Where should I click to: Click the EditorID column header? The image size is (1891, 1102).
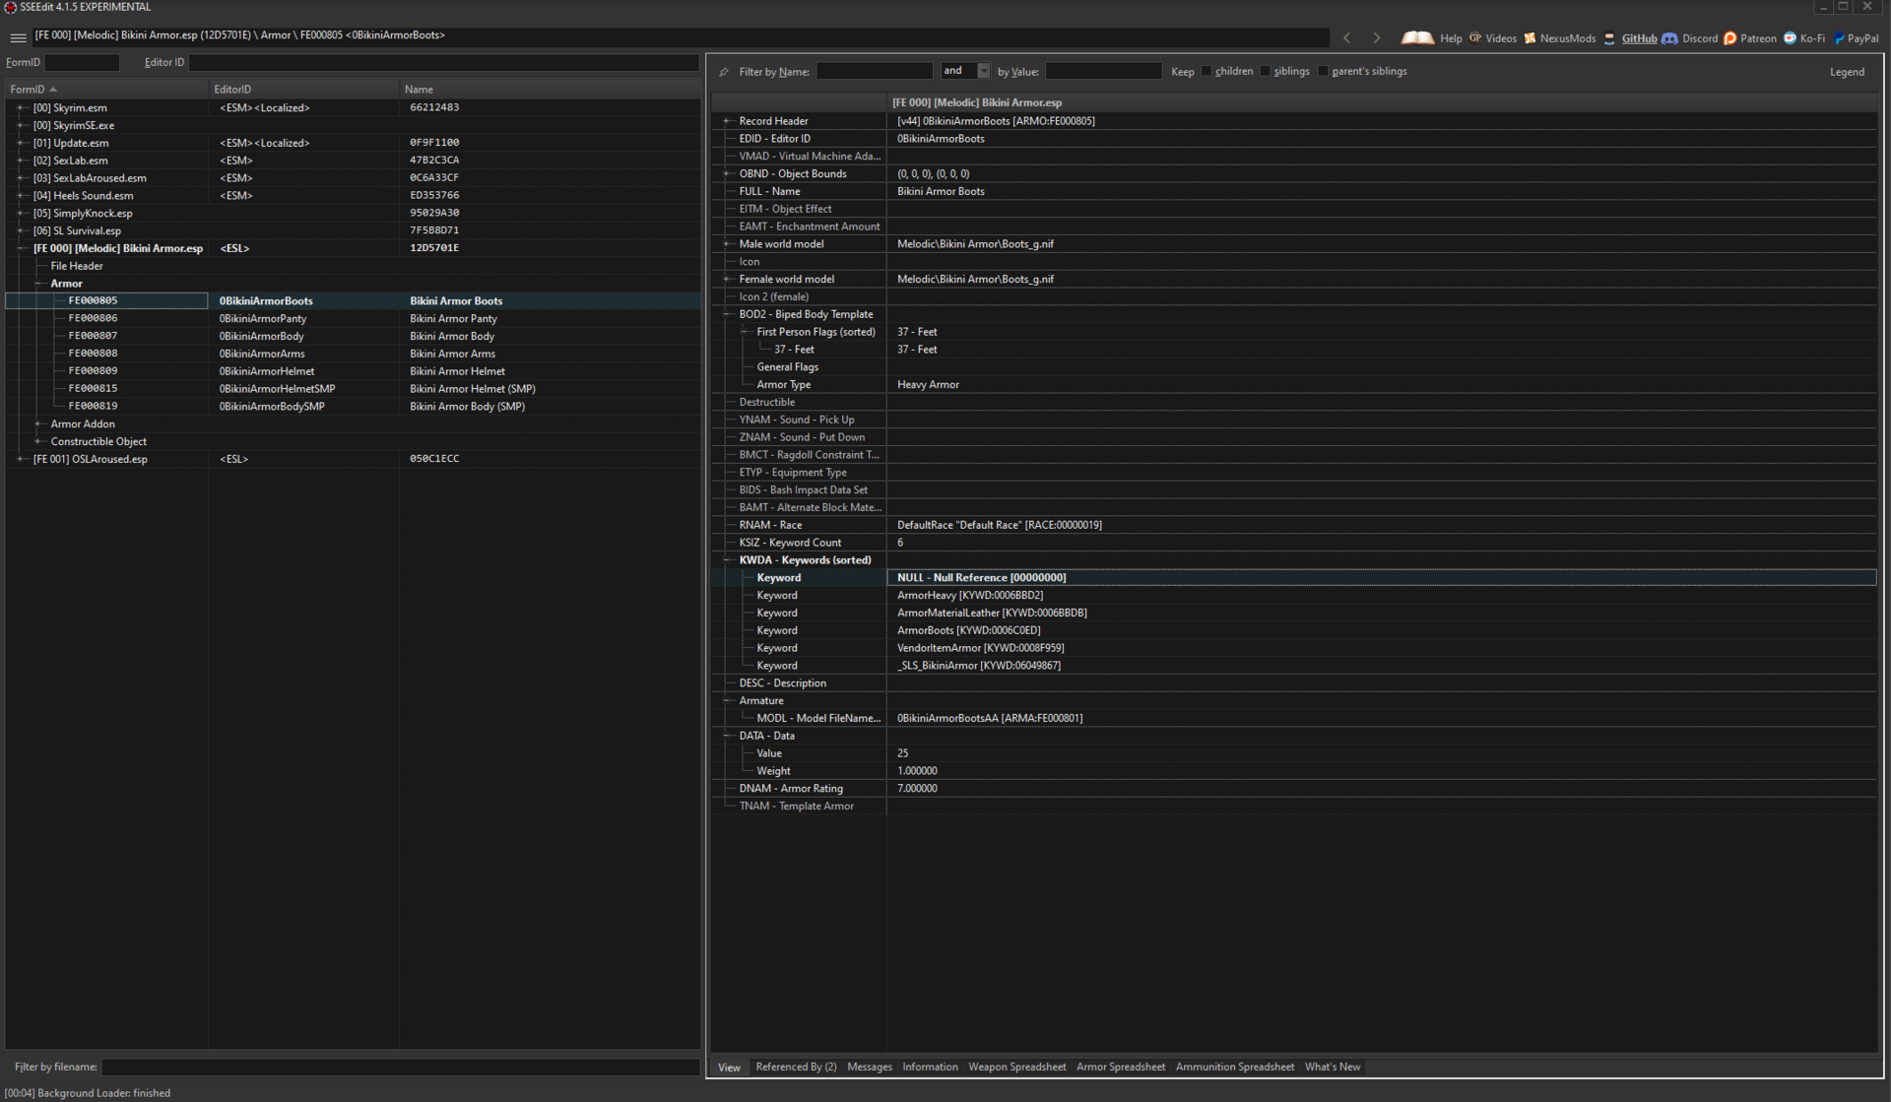click(303, 89)
